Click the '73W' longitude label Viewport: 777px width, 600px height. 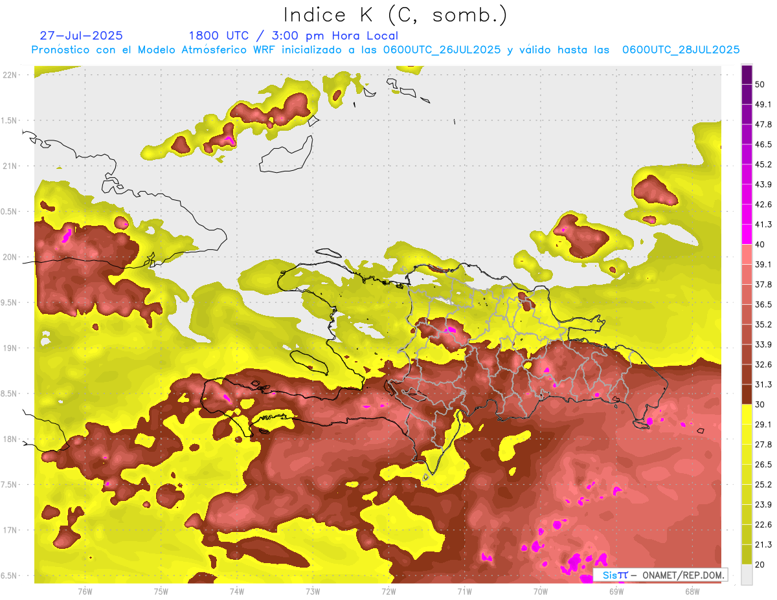[313, 592]
